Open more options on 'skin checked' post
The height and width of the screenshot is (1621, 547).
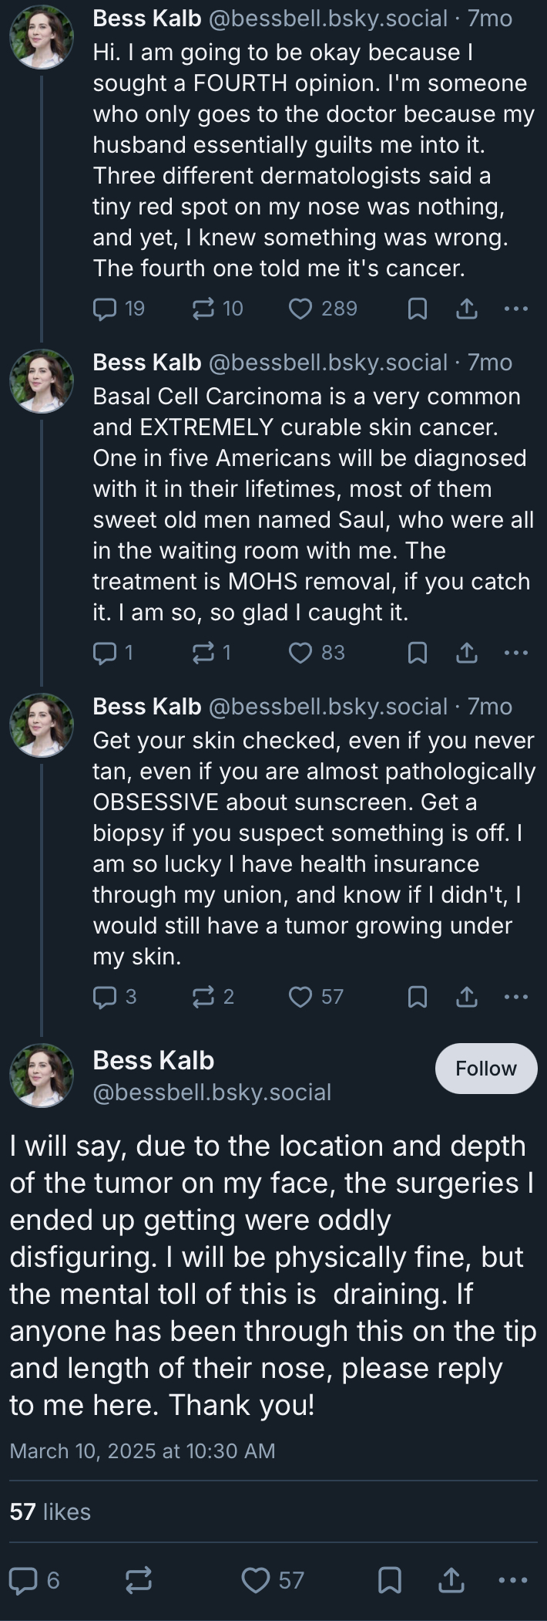(515, 997)
